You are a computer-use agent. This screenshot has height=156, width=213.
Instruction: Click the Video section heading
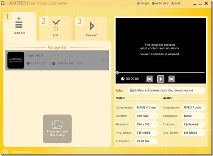pos(120,98)
